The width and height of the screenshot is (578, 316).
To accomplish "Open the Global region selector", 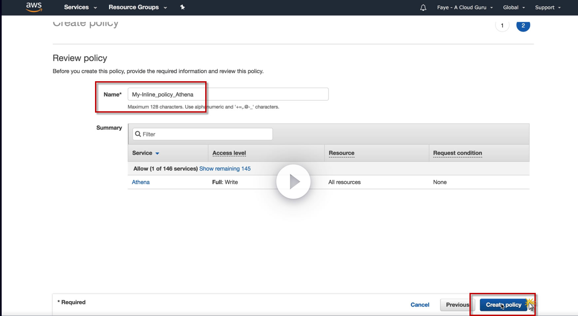I will pyautogui.click(x=514, y=7).
